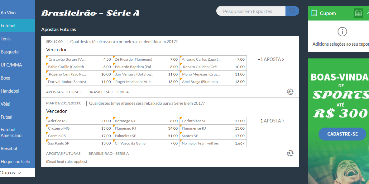Open the Ao Vivo menu item
The width and height of the screenshot is (369, 184).
pos(8,13)
